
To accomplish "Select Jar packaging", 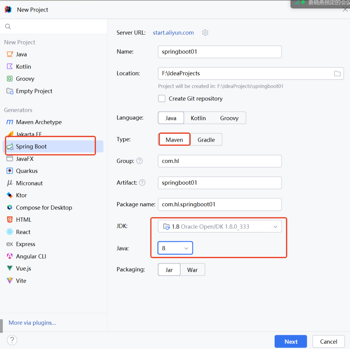I will pos(169,270).
